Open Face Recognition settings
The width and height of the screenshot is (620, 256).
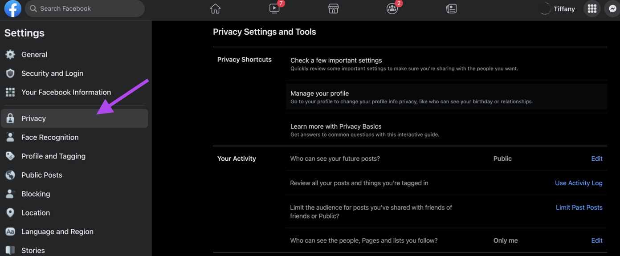tap(75, 137)
